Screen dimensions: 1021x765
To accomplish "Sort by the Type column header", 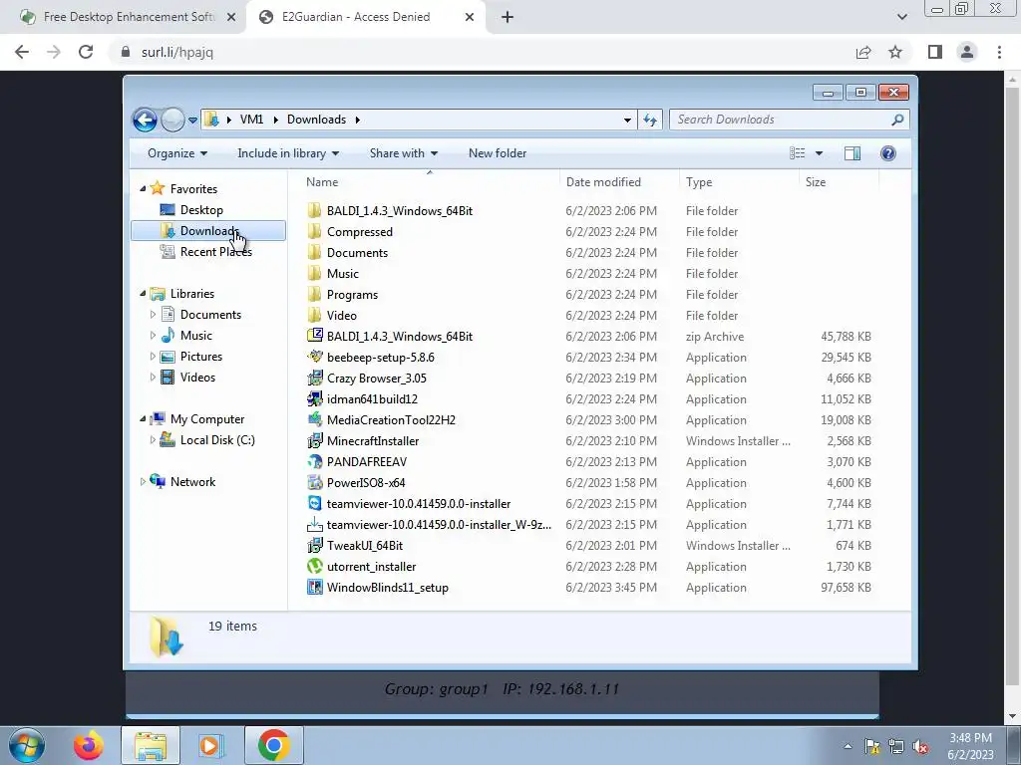I will tap(739, 182).
